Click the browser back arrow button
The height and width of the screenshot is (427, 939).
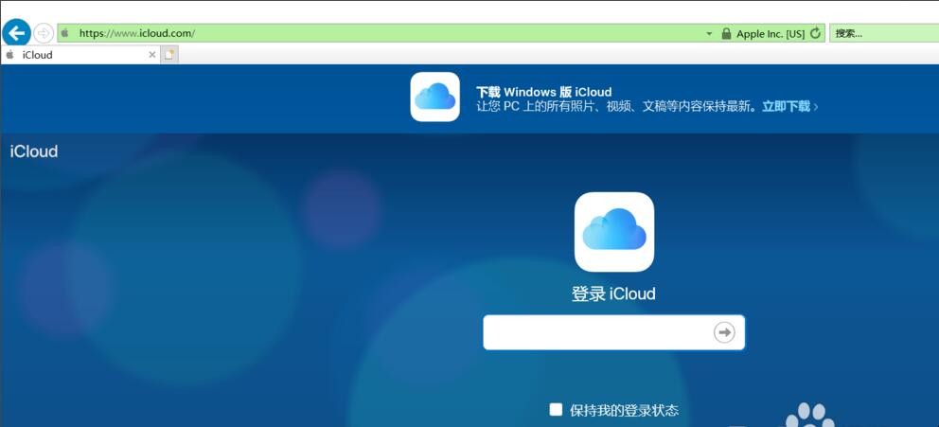point(16,33)
